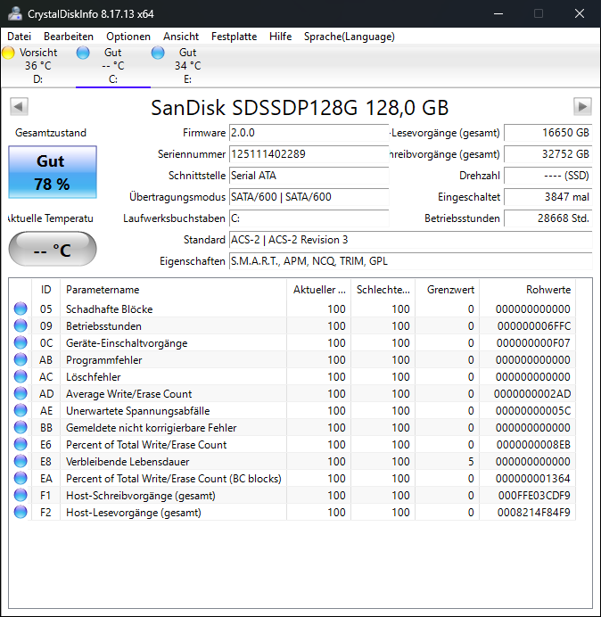The height and width of the screenshot is (617, 601).
Task: Click the SanDisk SDSSDP128G 128,0 GB title
Action: [300, 107]
